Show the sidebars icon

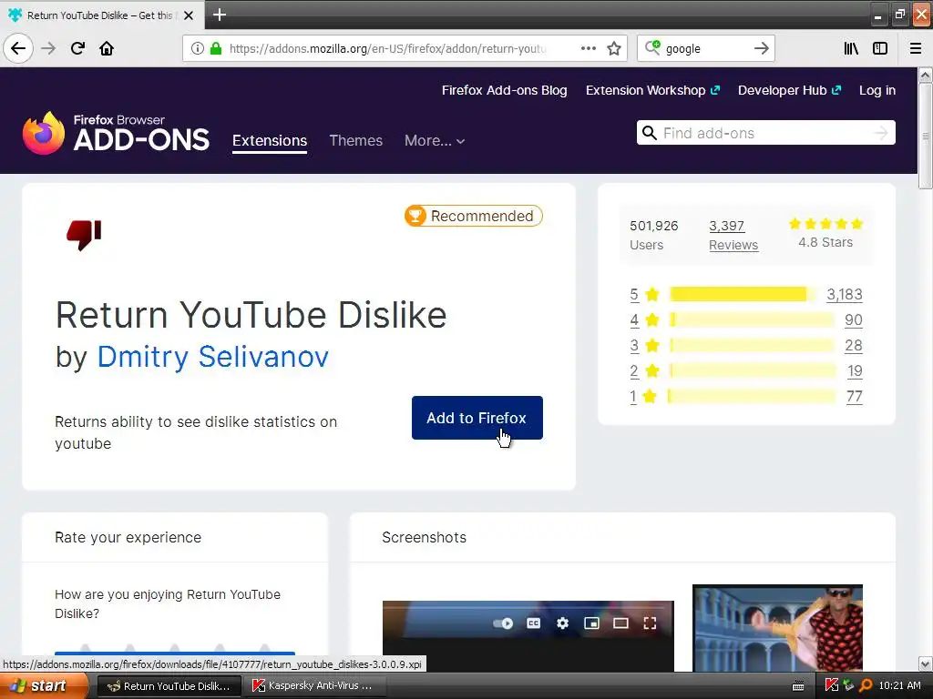coord(880,49)
